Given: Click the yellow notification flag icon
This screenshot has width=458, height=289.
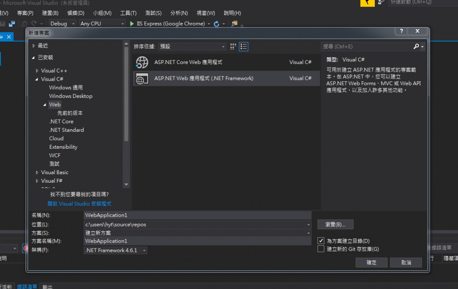Looking at the screenshot, I should (367, 3).
